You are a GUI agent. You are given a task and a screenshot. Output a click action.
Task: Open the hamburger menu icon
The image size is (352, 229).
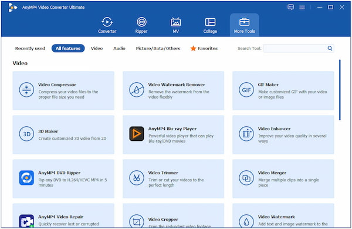pos(302,7)
